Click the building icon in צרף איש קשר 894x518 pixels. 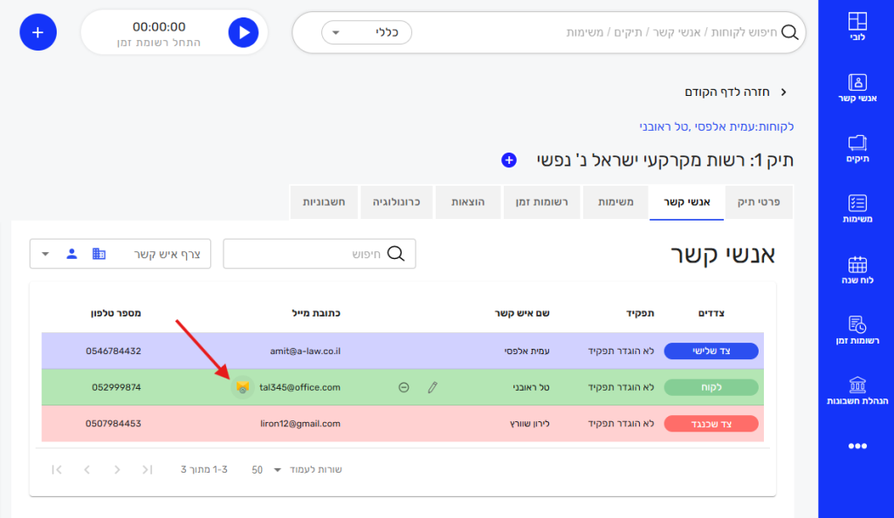tap(99, 254)
